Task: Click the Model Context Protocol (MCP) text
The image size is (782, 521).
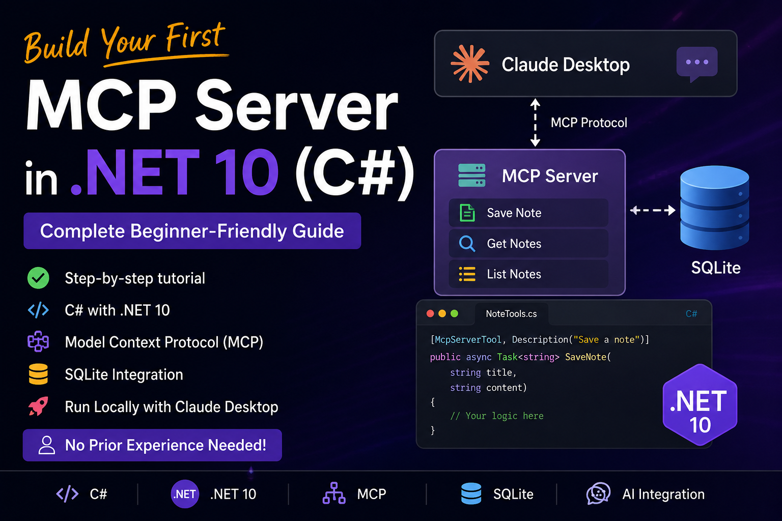Action: pyautogui.click(x=164, y=342)
